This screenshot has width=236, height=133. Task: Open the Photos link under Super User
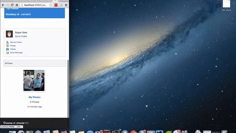pos(13,46)
